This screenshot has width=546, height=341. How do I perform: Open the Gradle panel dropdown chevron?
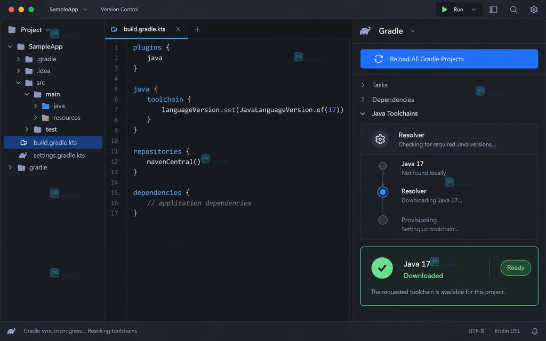[x=413, y=31]
